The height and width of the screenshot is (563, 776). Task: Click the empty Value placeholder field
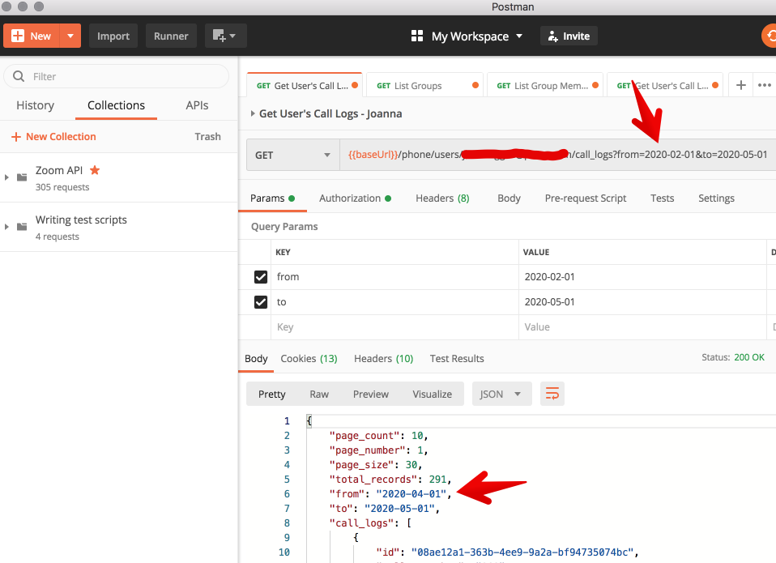coord(642,327)
